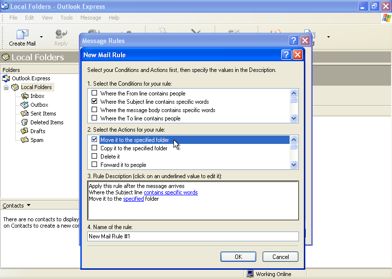Select 'Spam' label in folder tree

click(37, 140)
